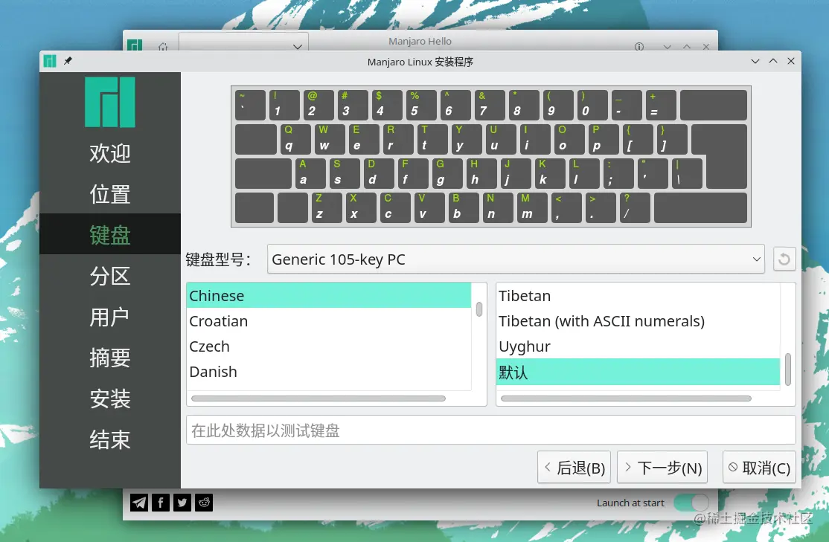Click the variant list horizontal scrollbar
The width and height of the screenshot is (829, 542).
626,399
